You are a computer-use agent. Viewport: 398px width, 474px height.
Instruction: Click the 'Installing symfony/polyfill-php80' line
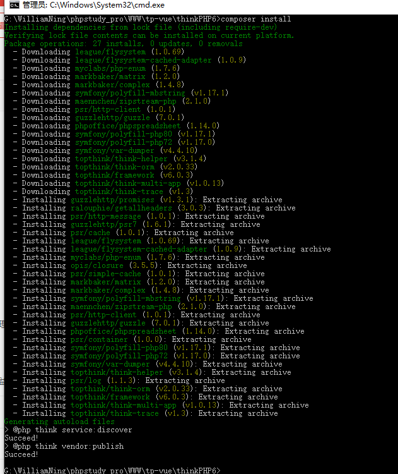(x=156, y=348)
